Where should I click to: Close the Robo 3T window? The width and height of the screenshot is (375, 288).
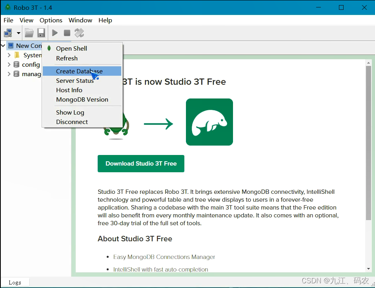coord(364,7)
